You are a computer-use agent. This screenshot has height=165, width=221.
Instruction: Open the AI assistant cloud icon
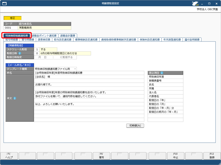(195, 3)
